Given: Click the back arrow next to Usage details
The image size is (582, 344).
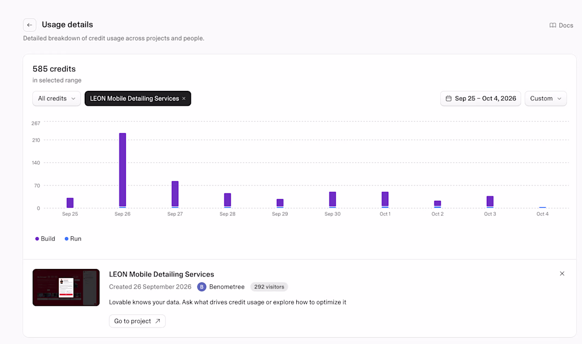Looking at the screenshot, I should click(x=30, y=25).
